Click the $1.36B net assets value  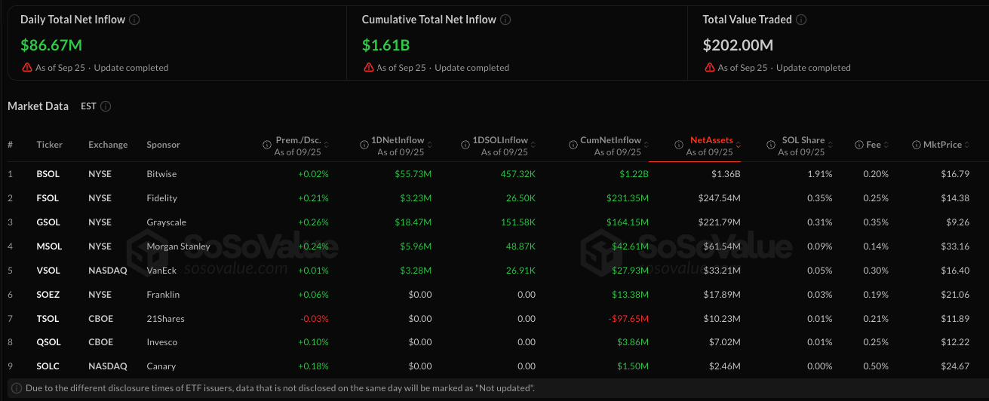click(x=725, y=174)
